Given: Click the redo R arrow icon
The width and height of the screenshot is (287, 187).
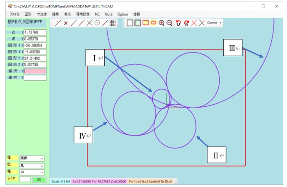Looking at the screenshot, I should [186, 23].
